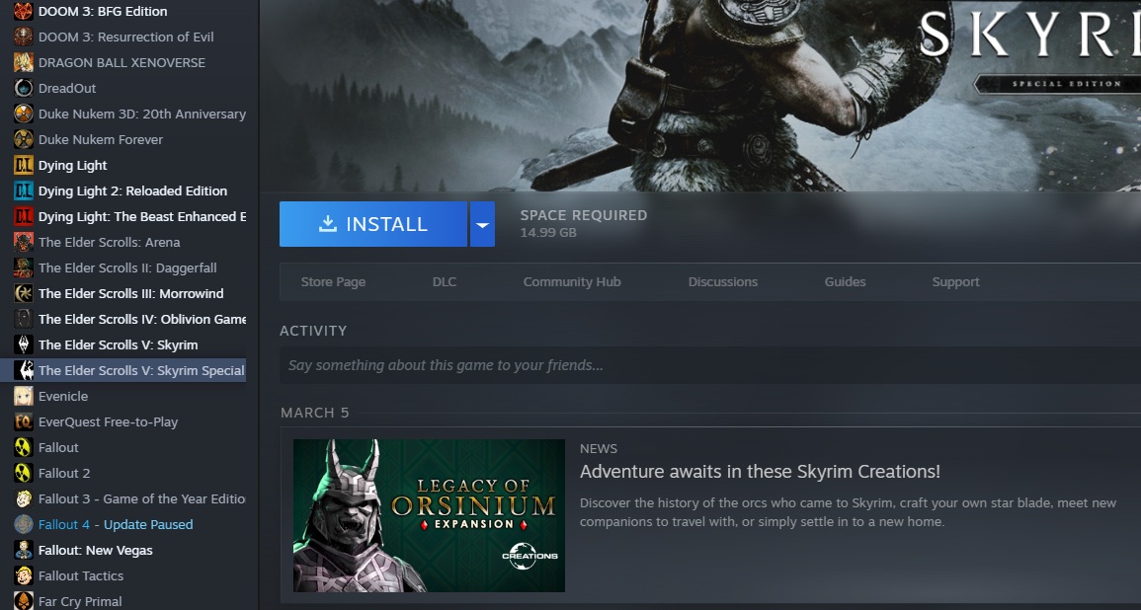Select 'Evenicle' in the game list
Image resolution: width=1141 pixels, height=610 pixels.
[63, 396]
